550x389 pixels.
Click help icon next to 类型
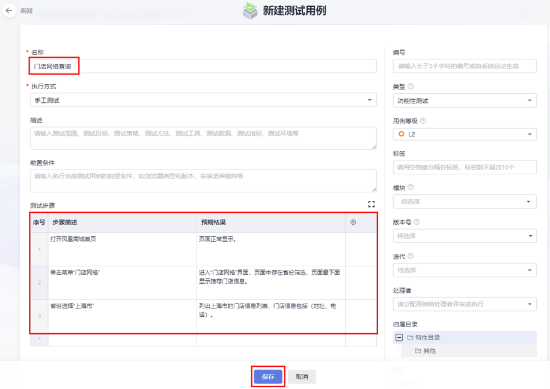point(411,87)
